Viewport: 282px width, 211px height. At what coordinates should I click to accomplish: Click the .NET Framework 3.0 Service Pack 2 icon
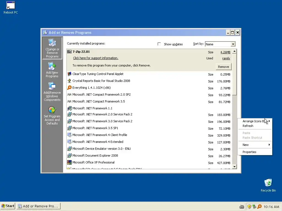(69, 121)
